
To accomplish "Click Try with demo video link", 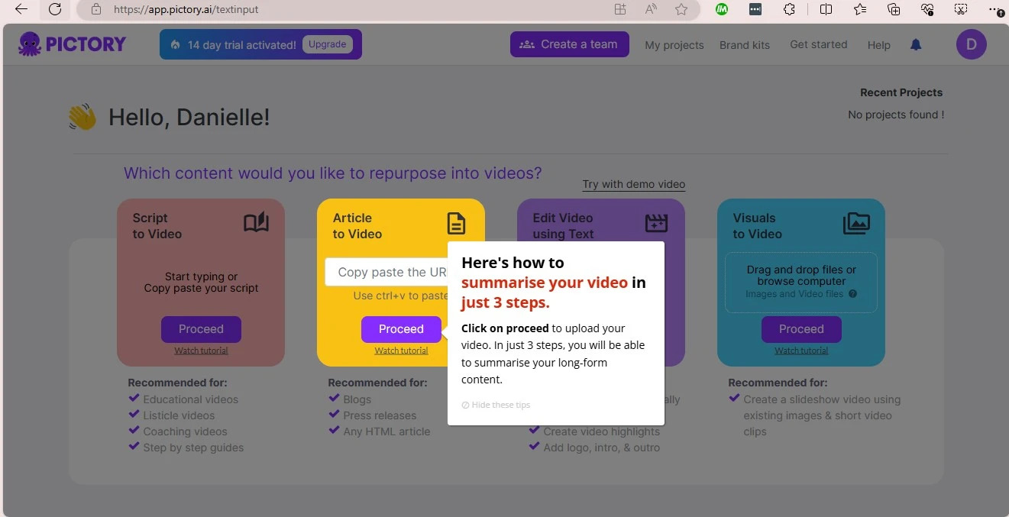I will point(634,184).
